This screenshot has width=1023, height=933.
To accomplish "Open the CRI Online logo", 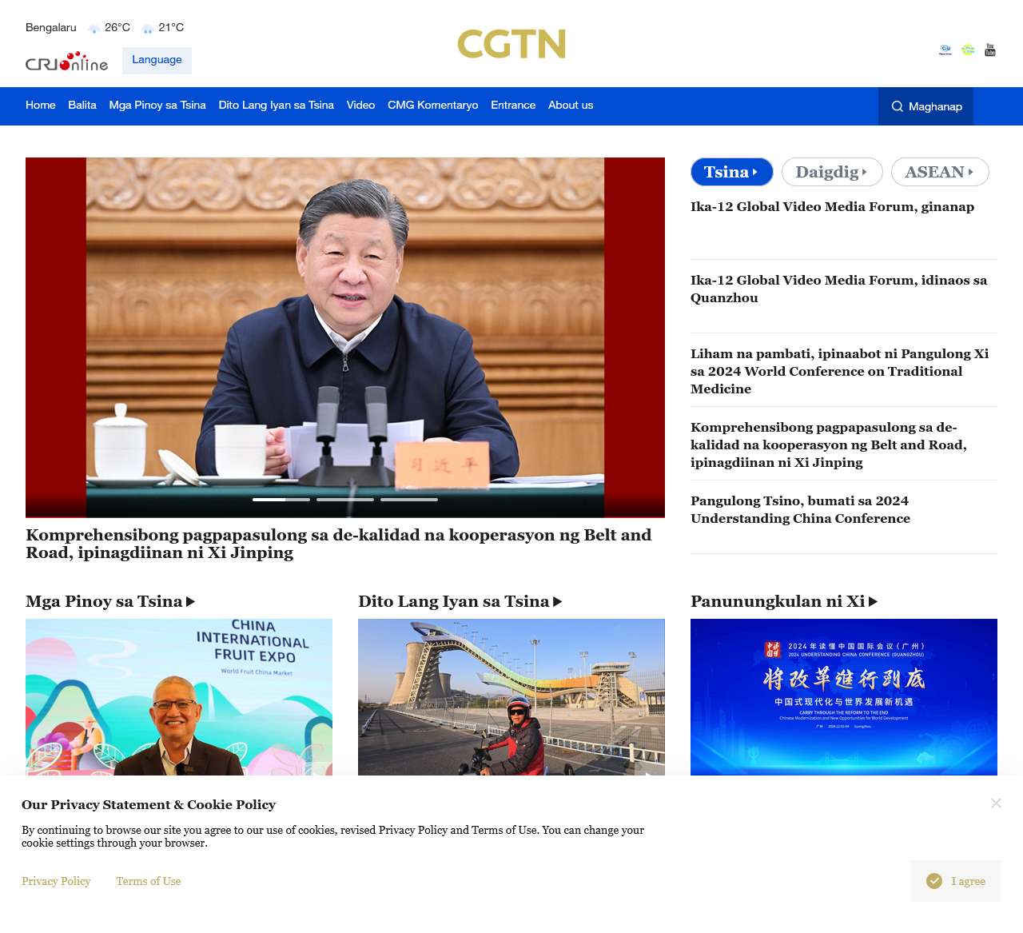I will [66, 61].
